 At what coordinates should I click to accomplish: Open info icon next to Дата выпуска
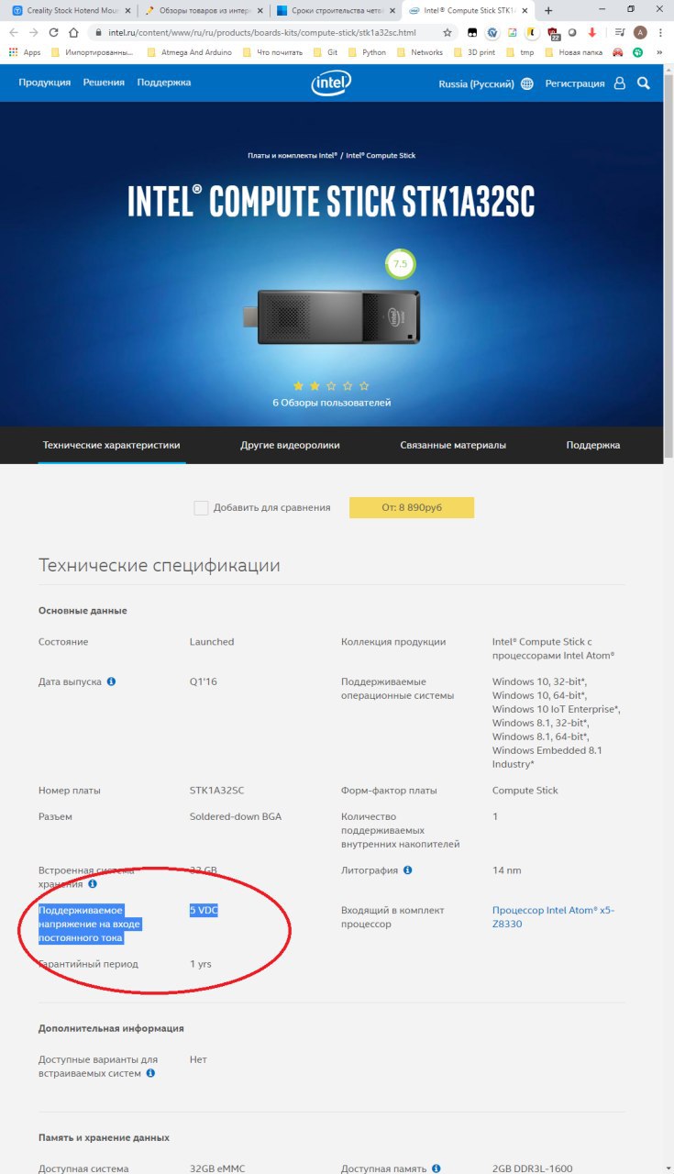point(112,682)
